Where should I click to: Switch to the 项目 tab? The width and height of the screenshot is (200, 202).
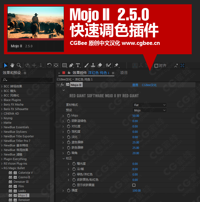coord(124,73)
